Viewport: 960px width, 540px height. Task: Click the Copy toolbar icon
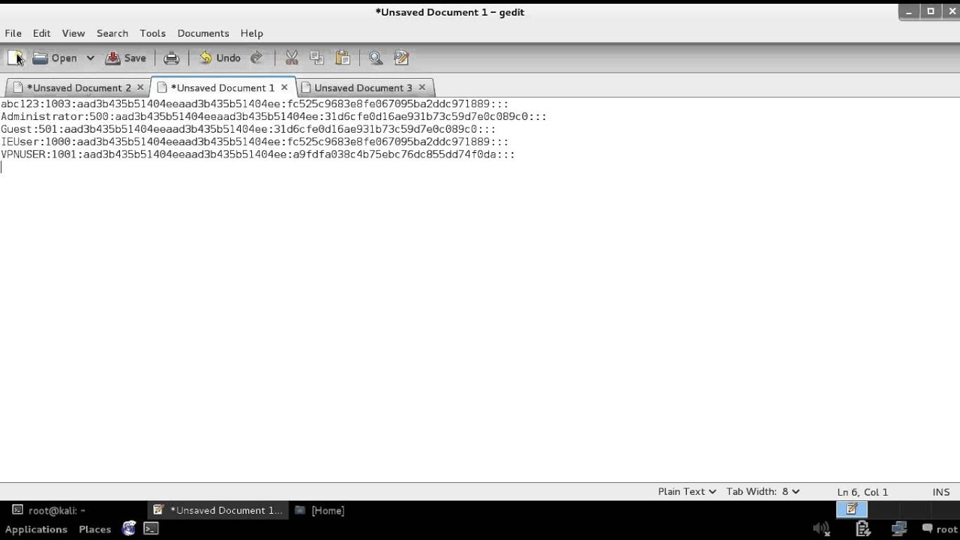(316, 58)
